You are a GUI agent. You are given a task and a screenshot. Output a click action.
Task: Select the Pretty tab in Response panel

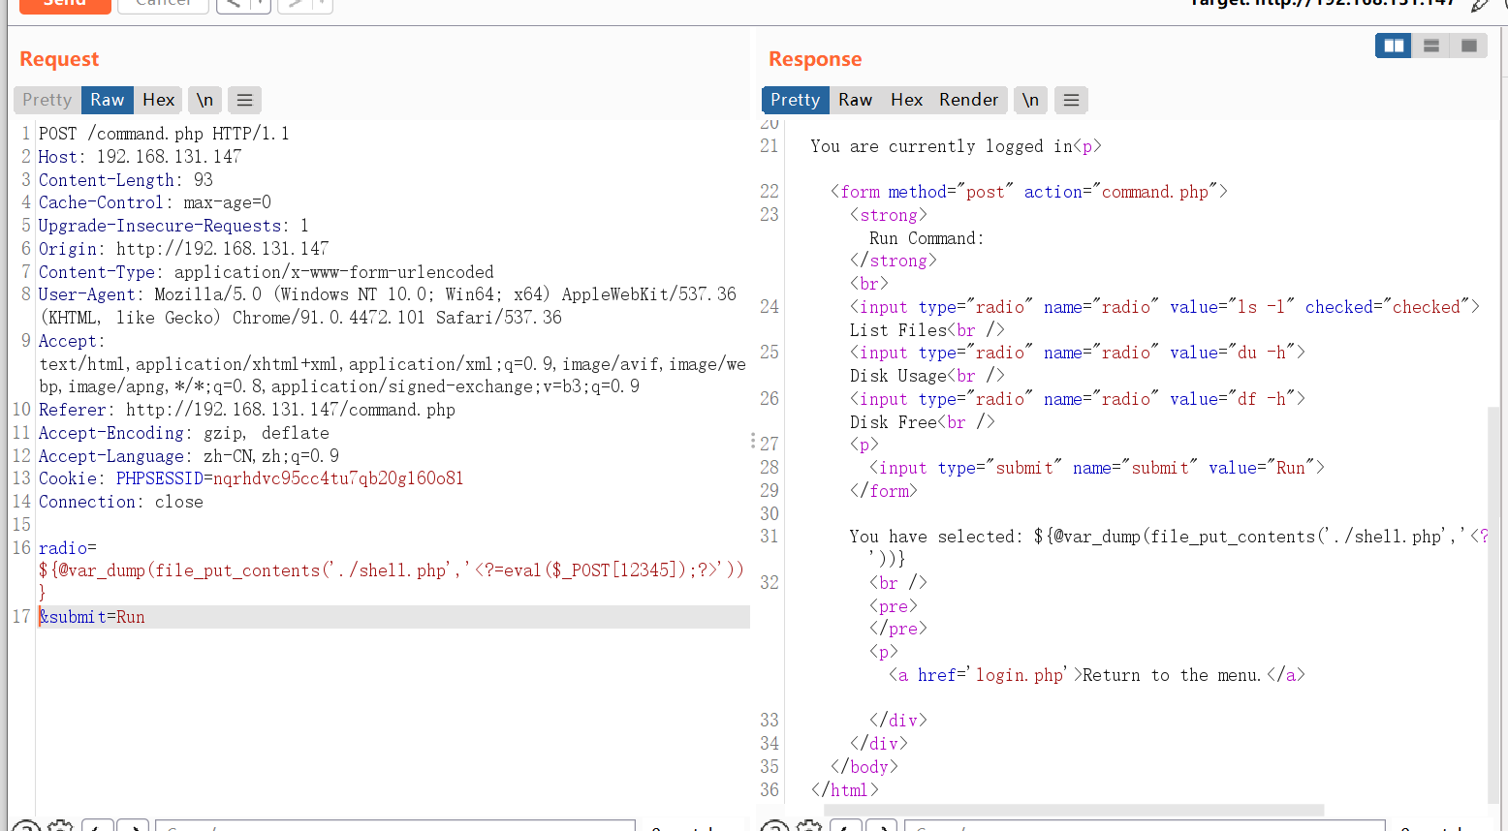[796, 100]
